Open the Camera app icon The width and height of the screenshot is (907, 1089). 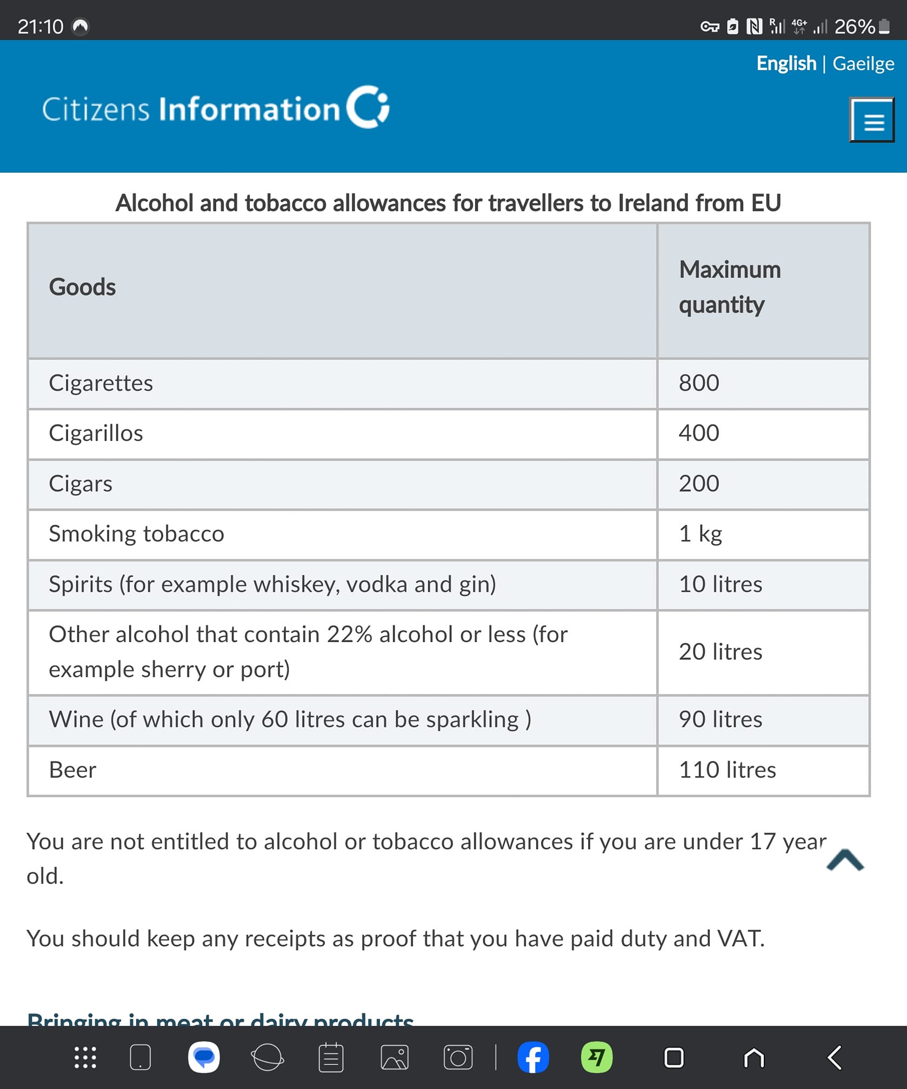458,1058
